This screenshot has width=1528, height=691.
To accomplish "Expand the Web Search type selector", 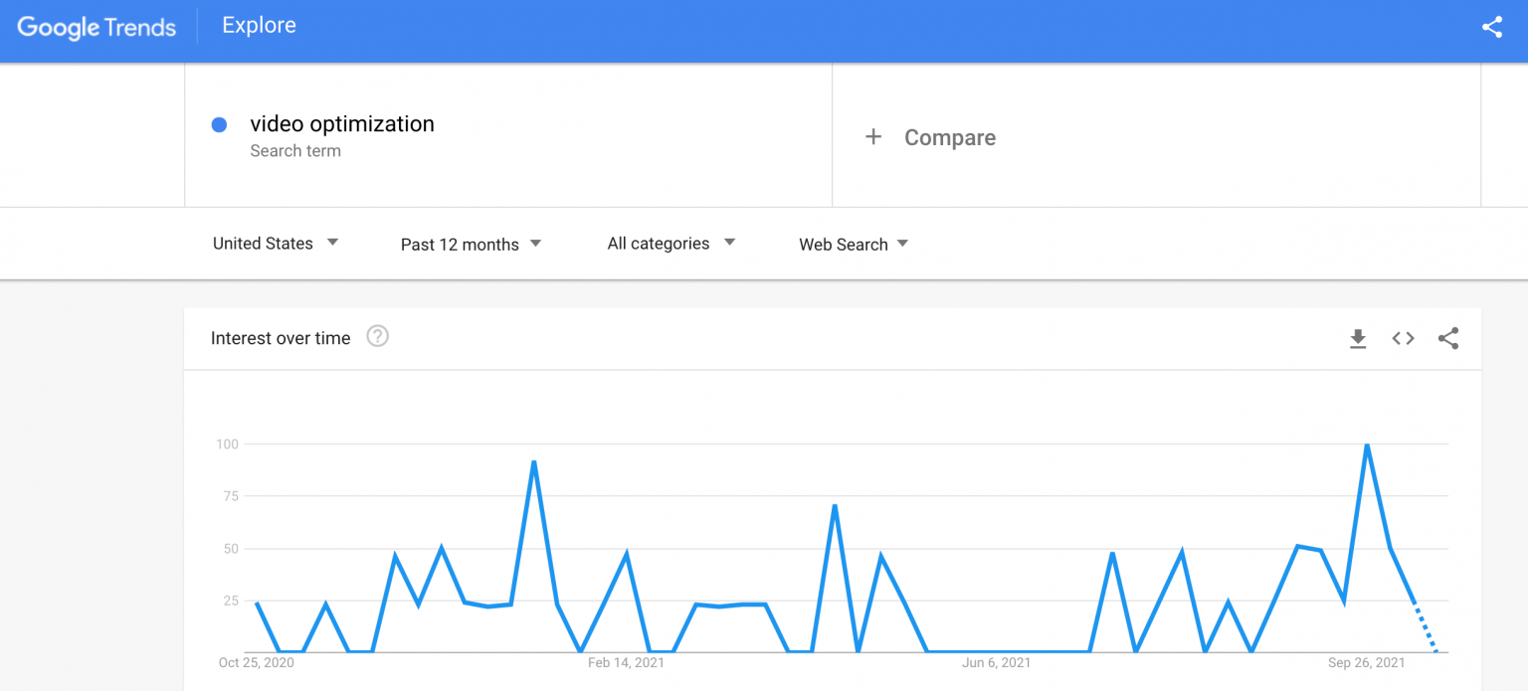I will click(x=853, y=244).
